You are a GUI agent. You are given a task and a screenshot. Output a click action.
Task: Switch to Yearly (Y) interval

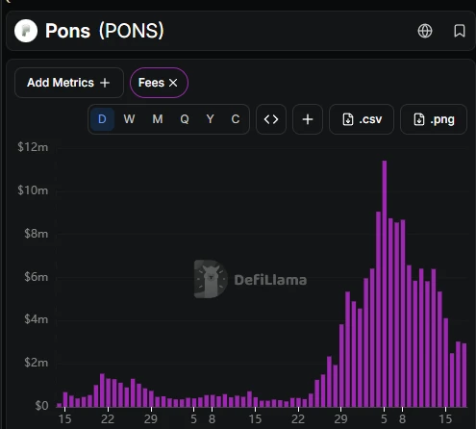(210, 119)
